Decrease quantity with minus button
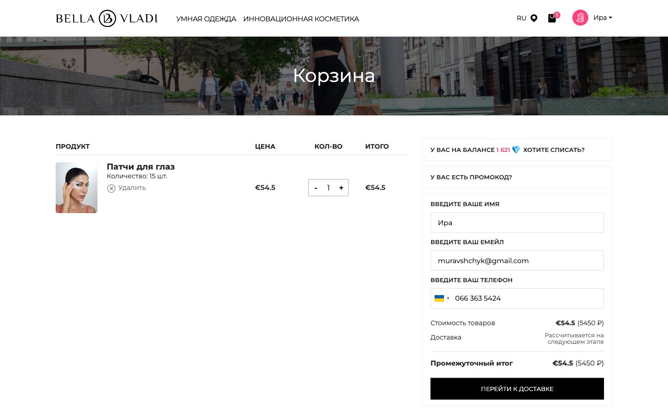 316,188
